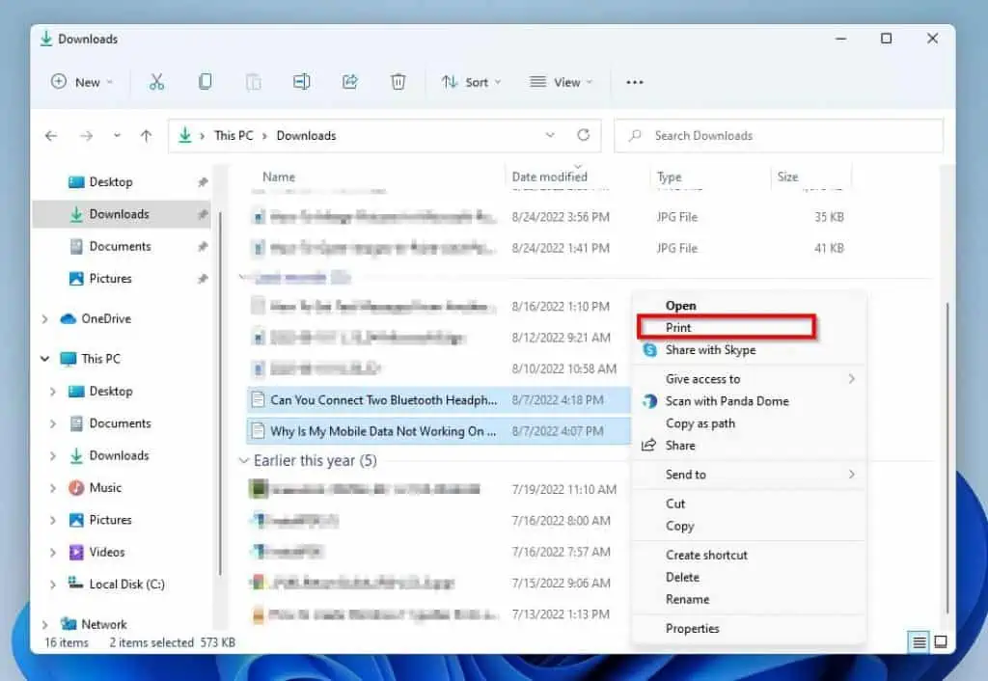Open the Sort dropdown menu
988x681 pixels.
[471, 82]
